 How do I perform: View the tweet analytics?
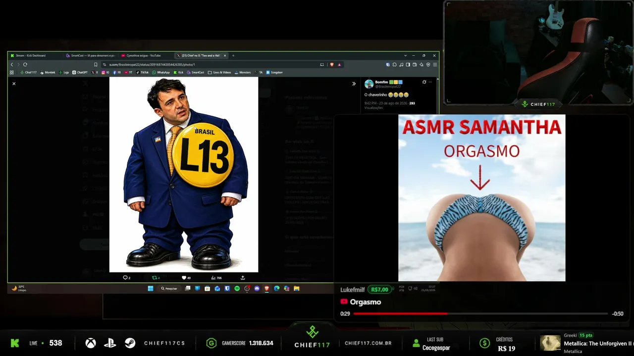pyautogui.click(x=216, y=278)
